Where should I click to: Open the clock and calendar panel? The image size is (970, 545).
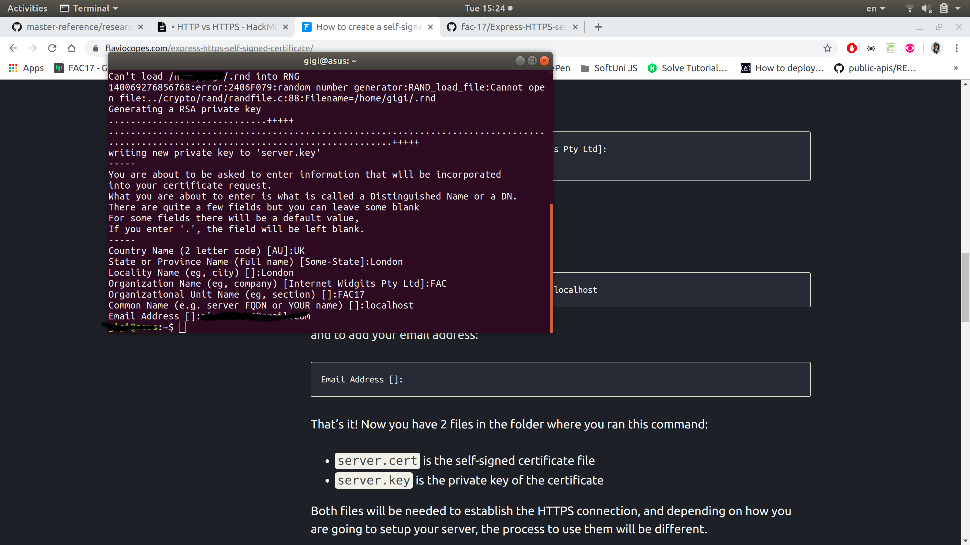click(488, 8)
